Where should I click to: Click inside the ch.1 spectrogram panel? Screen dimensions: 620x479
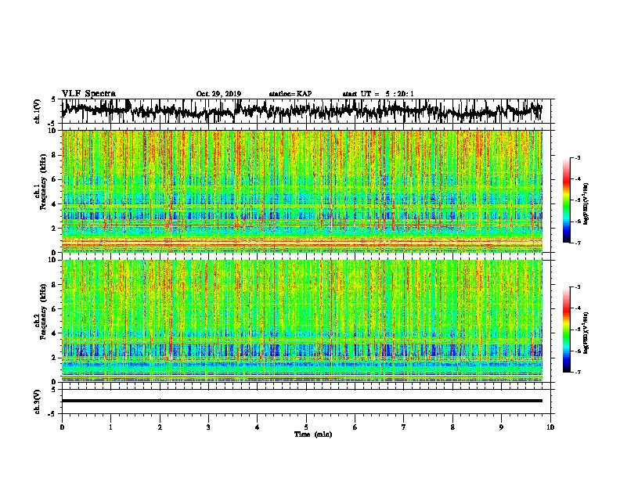click(301, 191)
